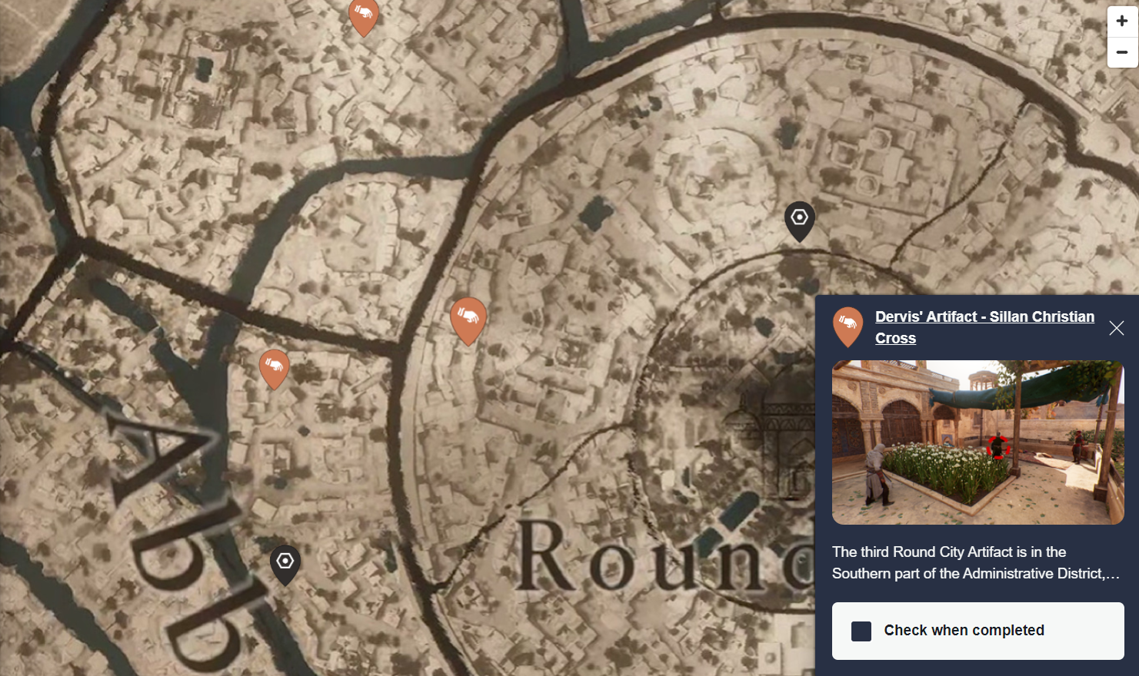Viewport: 1139px width, 676px height.
Task: Tick the Check when completed checkbox
Action: click(861, 631)
